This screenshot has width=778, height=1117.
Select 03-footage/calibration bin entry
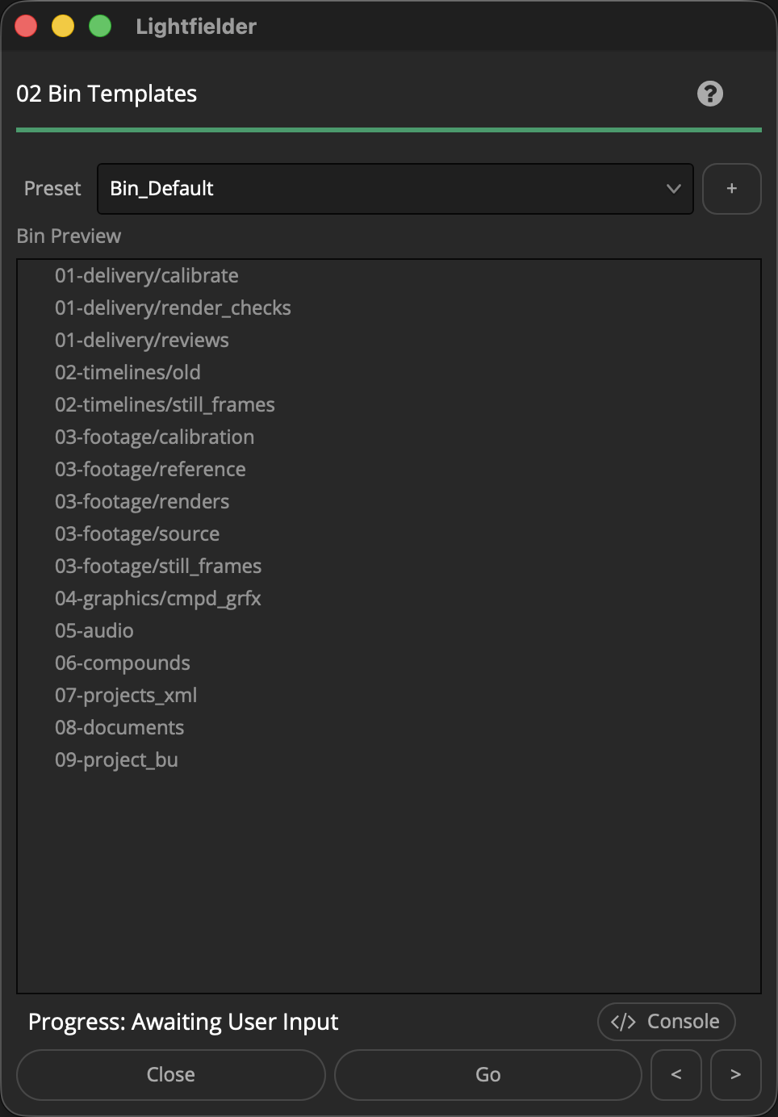point(154,437)
